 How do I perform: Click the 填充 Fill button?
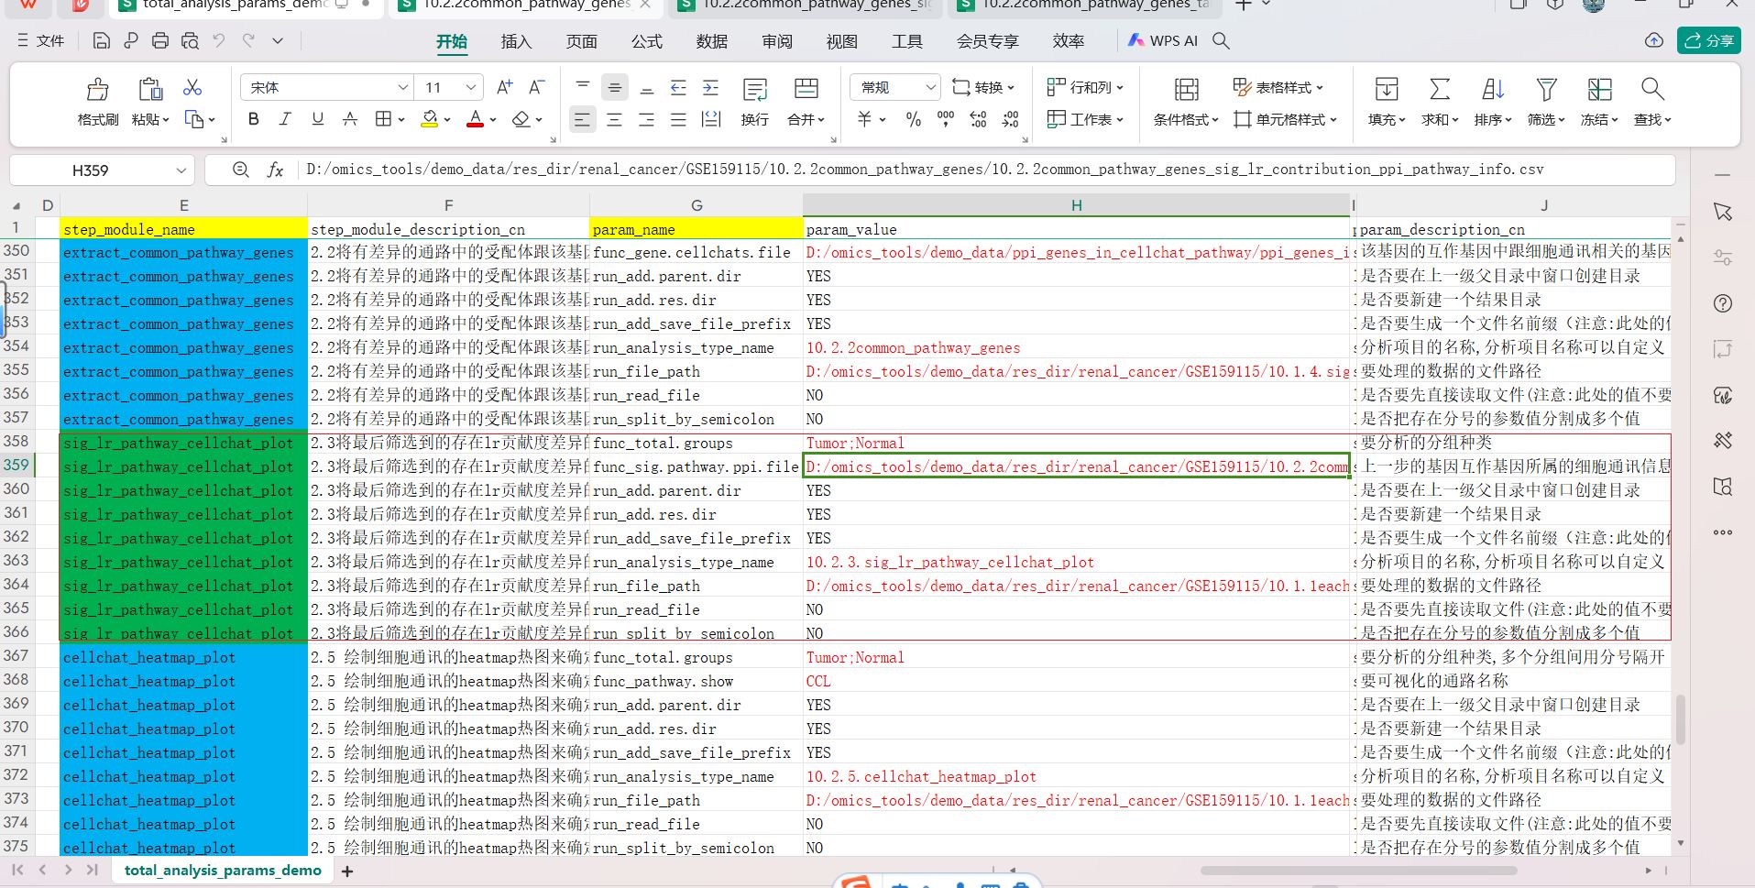click(x=1387, y=103)
